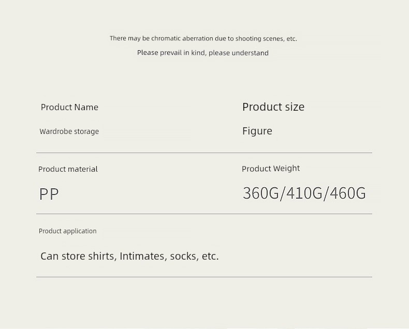
Task: Select the "Product application" label
Action: pyautogui.click(x=67, y=231)
